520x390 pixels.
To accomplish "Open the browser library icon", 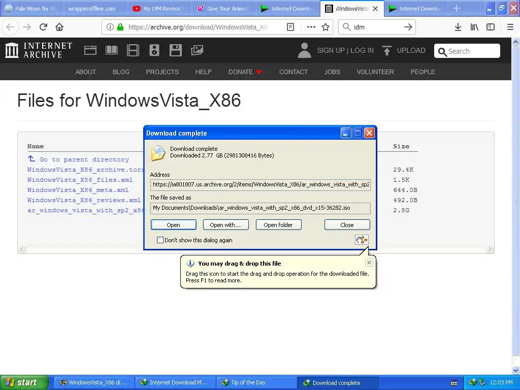I will coord(474,27).
